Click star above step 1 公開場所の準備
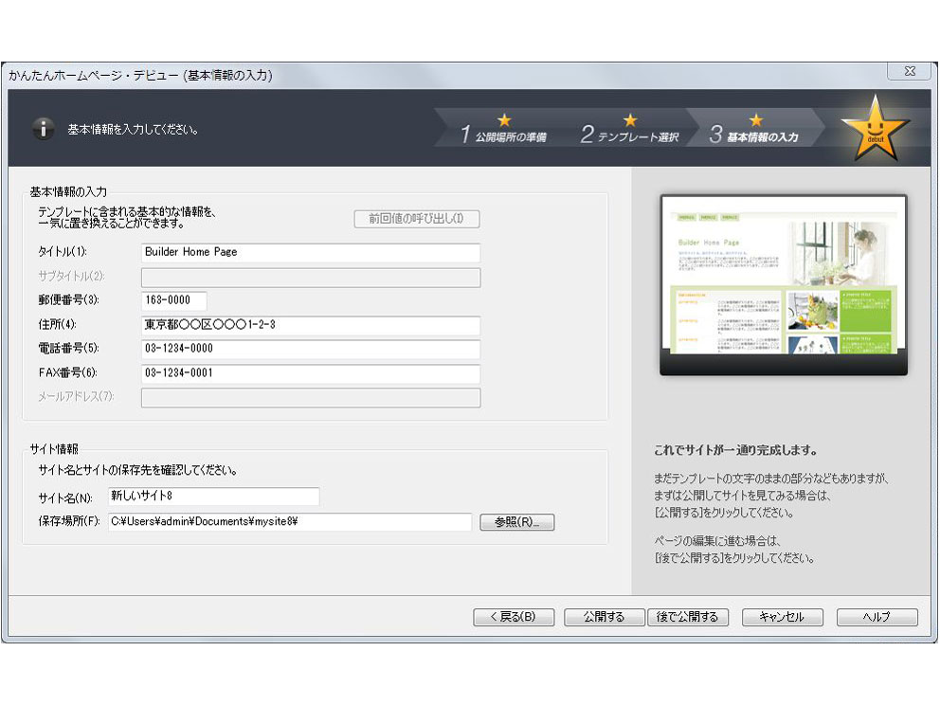940x705 pixels. (504, 120)
